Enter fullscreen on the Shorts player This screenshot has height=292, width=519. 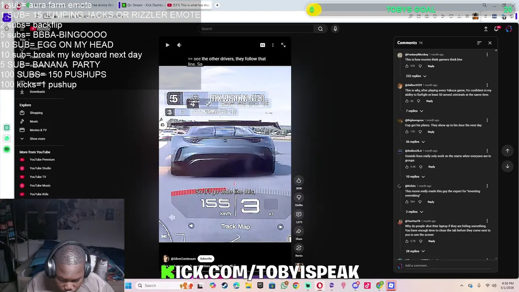[x=283, y=45]
